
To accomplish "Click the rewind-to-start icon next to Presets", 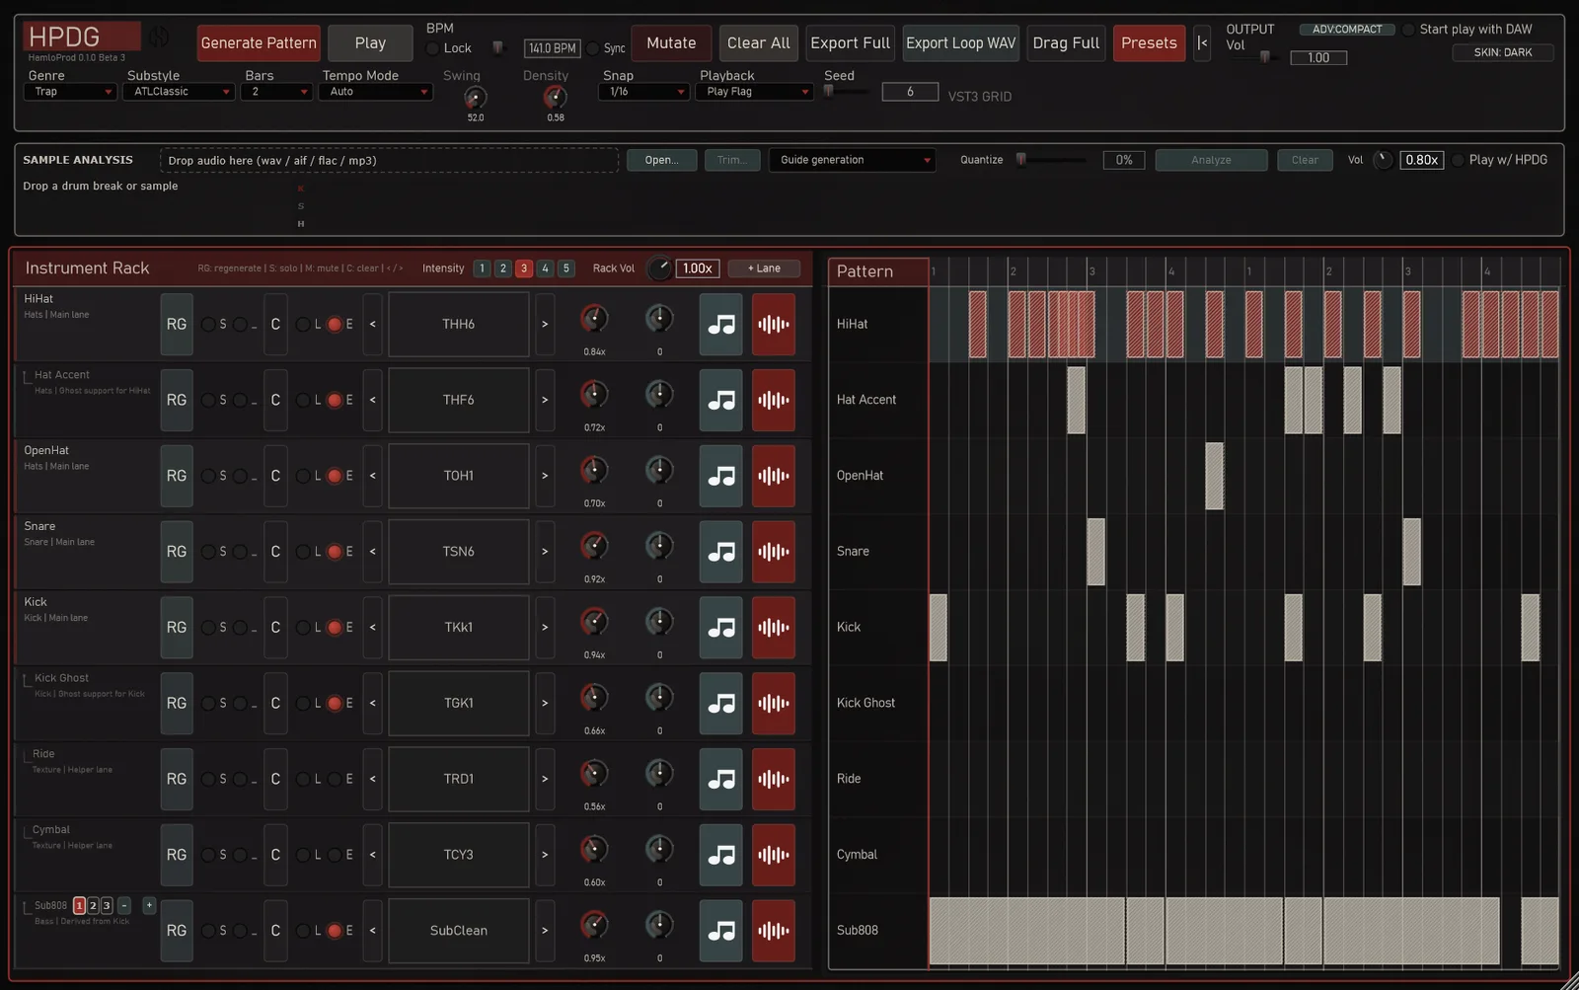I will (x=1202, y=43).
